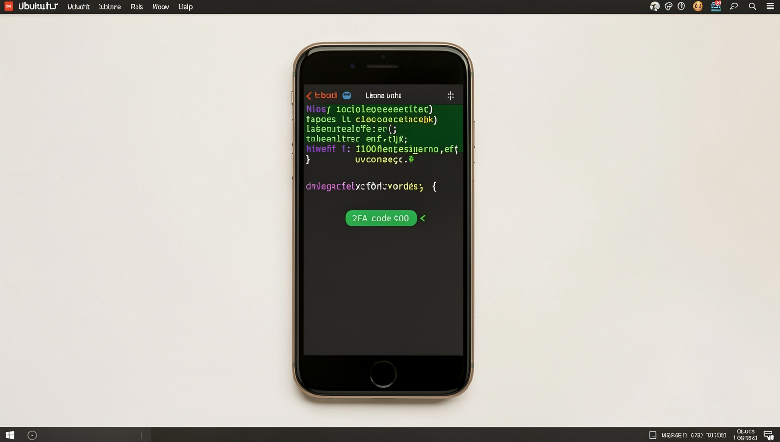The width and height of the screenshot is (780, 442).
Task: Click the code line starting with 'dnvegacfel'
Action: point(371,186)
